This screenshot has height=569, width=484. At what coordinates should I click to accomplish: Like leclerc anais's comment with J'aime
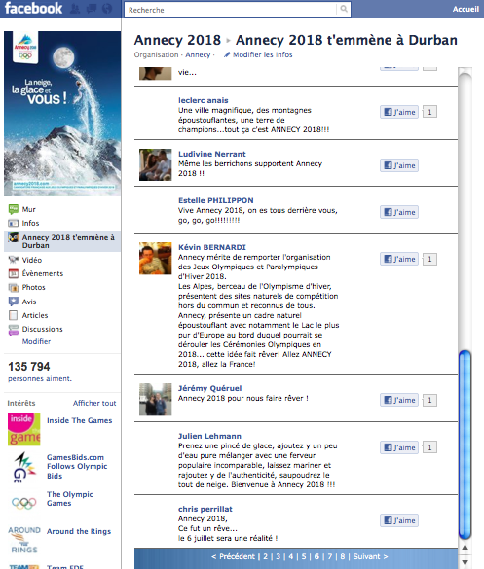[399, 112]
